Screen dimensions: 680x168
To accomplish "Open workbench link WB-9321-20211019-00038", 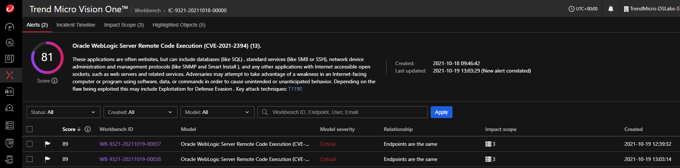I will (x=130, y=159).
